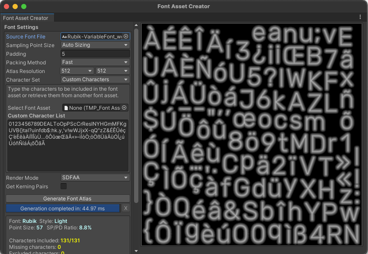
Task: Open the Render Mode SDFAA dropdown
Action: click(95, 178)
